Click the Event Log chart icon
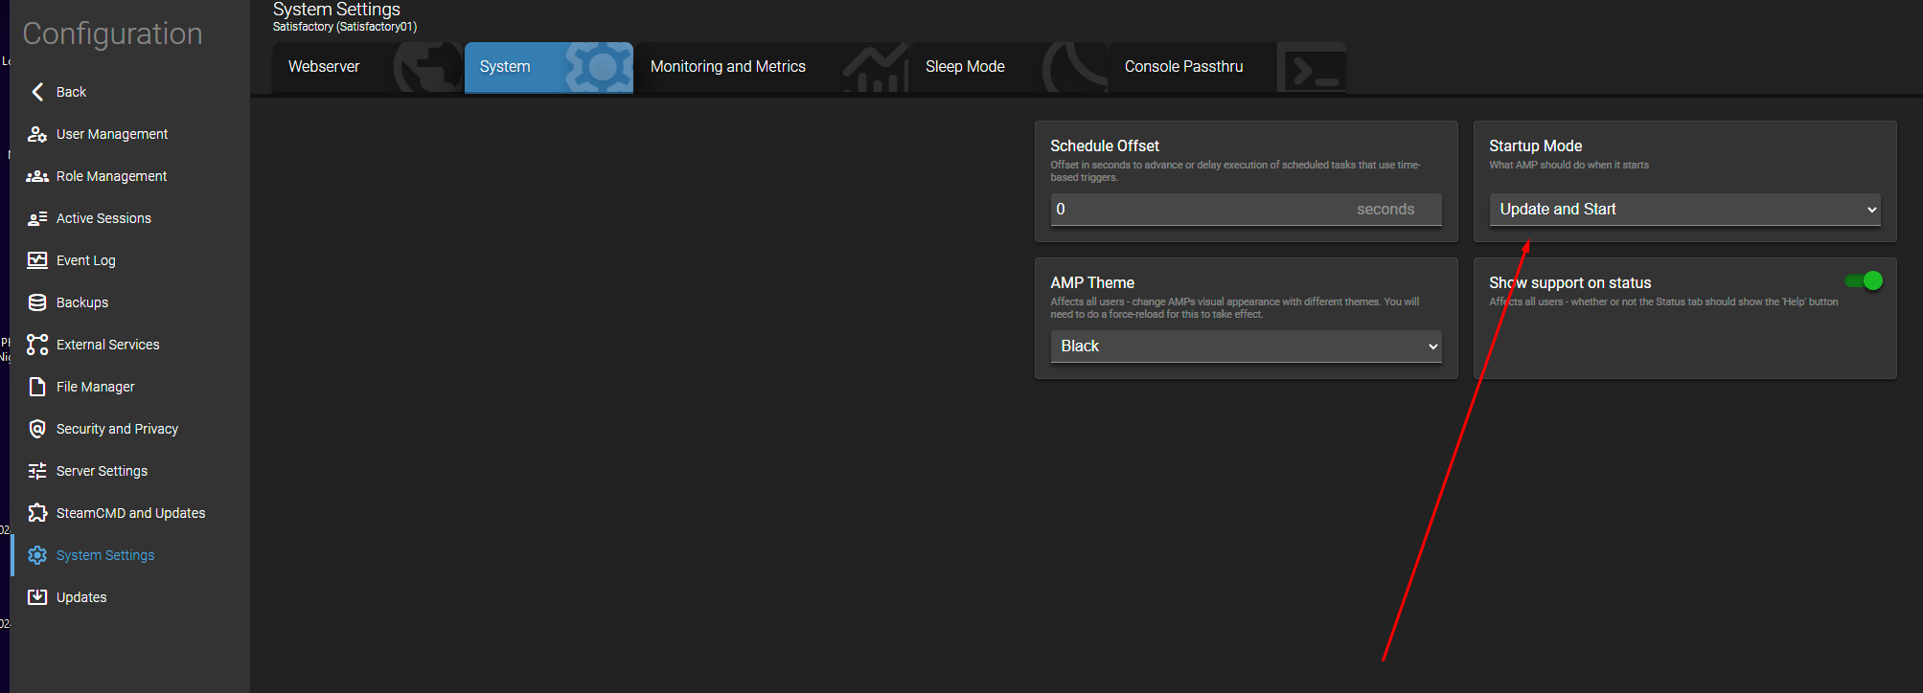The image size is (1923, 693). tap(37, 260)
